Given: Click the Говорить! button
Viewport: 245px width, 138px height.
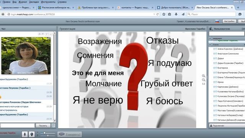Looking at the screenshot, I should point(70,135).
